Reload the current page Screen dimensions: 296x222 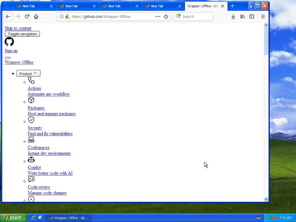27,16
